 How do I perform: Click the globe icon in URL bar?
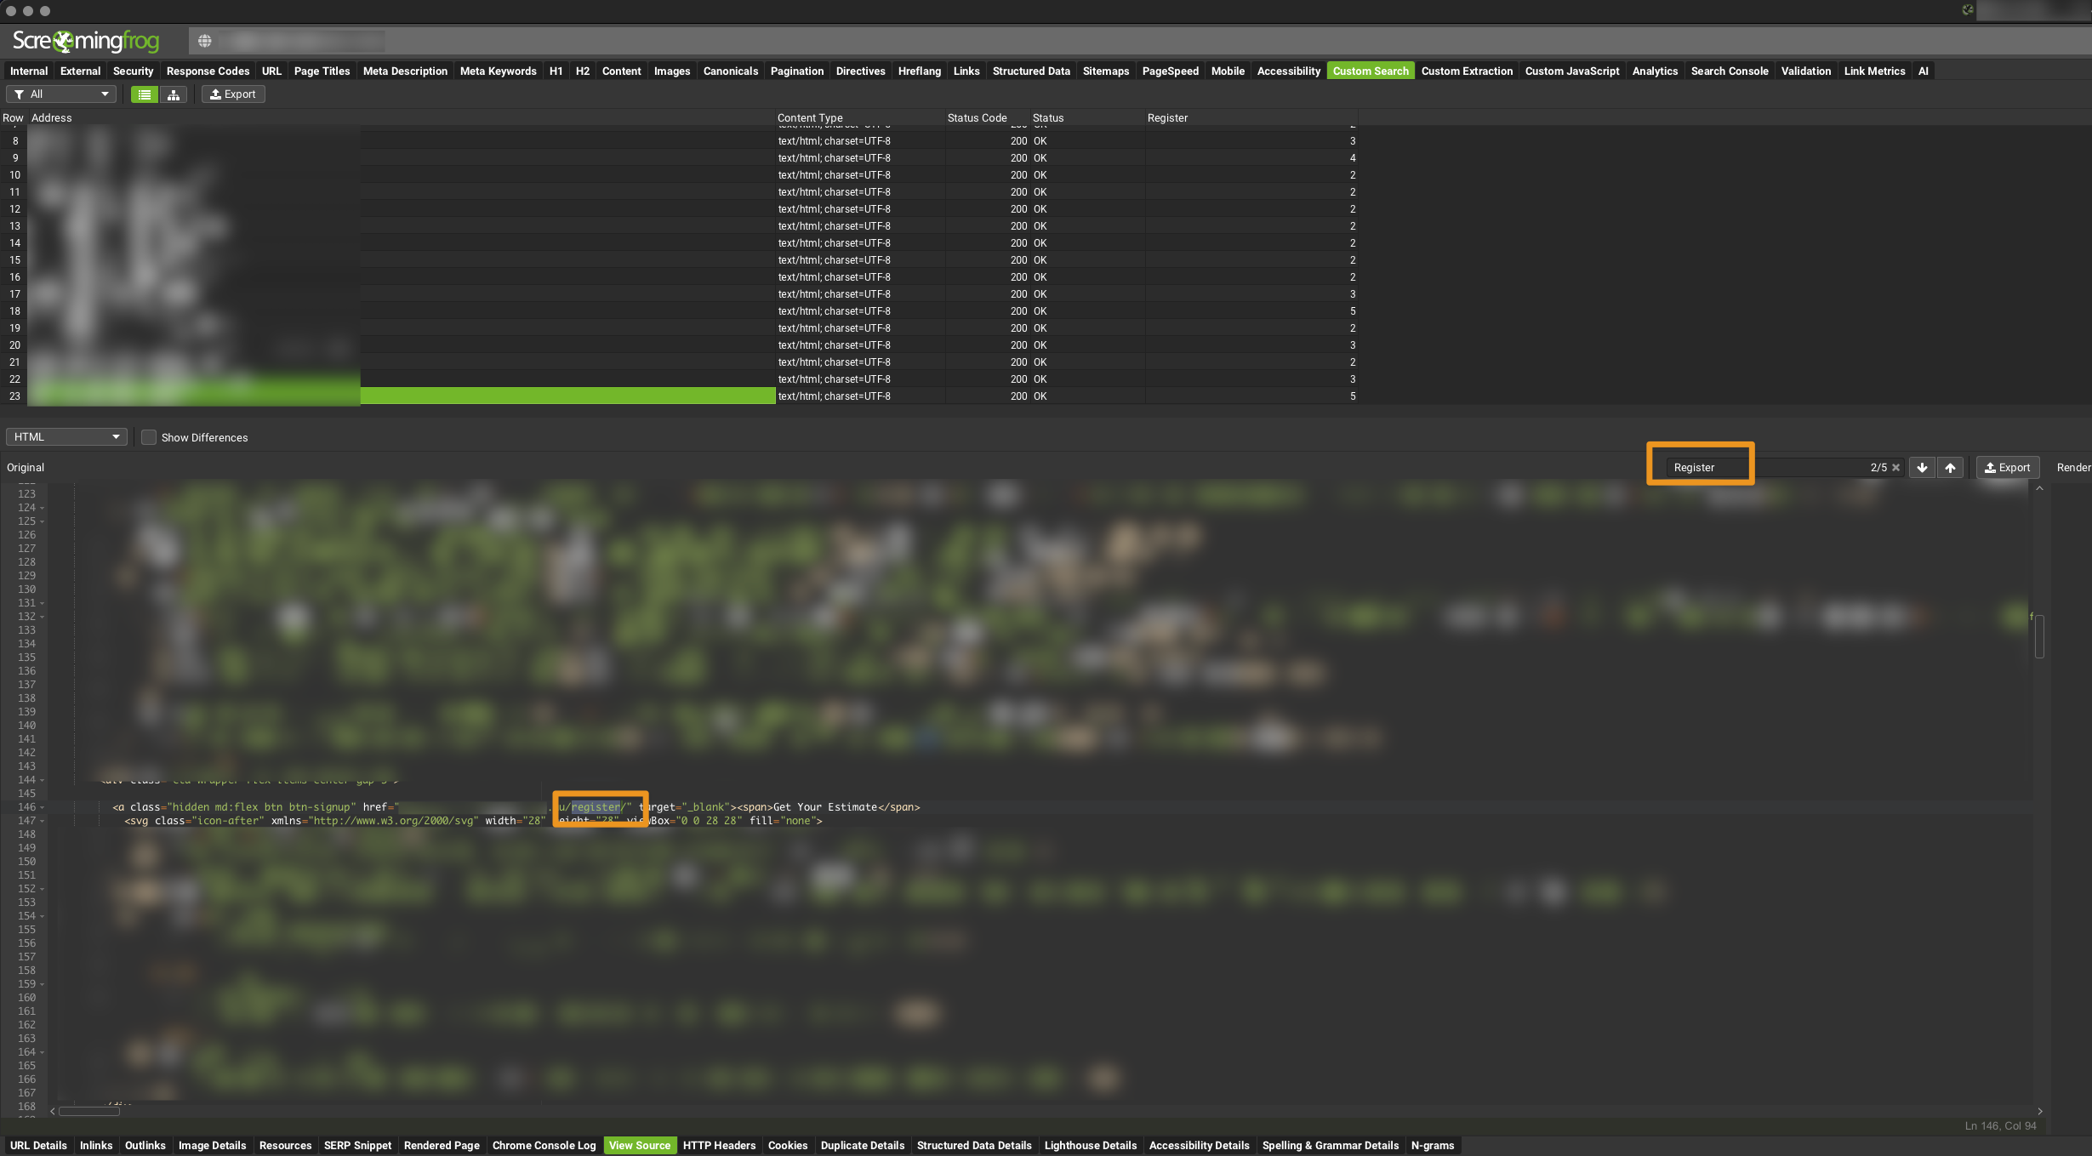click(x=204, y=41)
